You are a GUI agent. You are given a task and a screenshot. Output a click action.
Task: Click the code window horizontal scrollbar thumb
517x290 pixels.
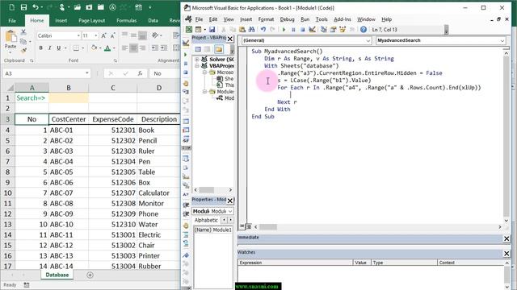click(268, 227)
